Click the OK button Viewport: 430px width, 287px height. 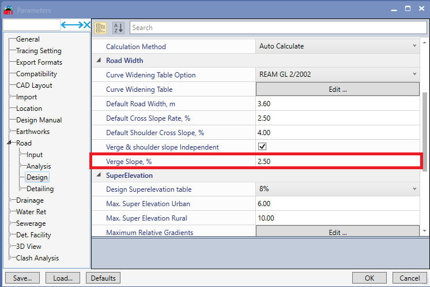369,278
